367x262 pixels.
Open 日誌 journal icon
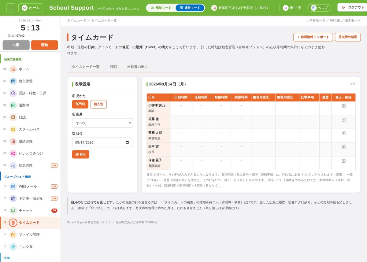(x=13, y=117)
